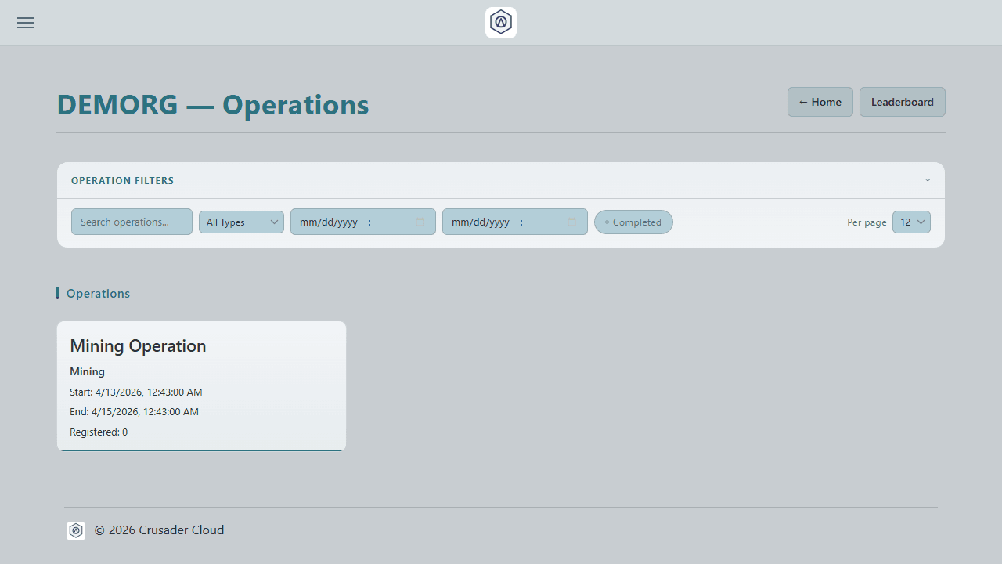Viewport: 1002px width, 564px height.
Task: Navigate back using the Home button
Action: (x=820, y=102)
